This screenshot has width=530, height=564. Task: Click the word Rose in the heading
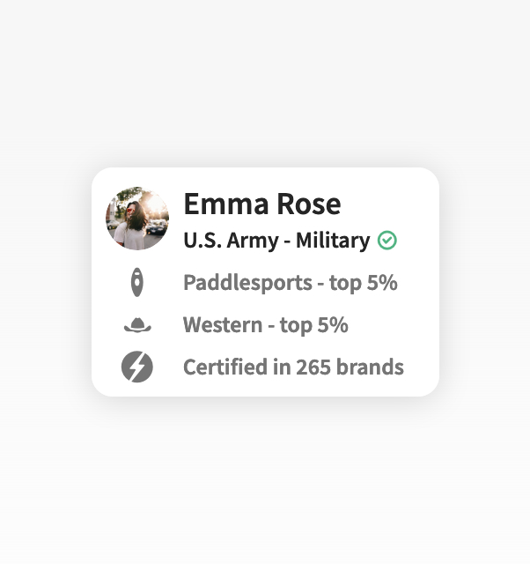309,204
